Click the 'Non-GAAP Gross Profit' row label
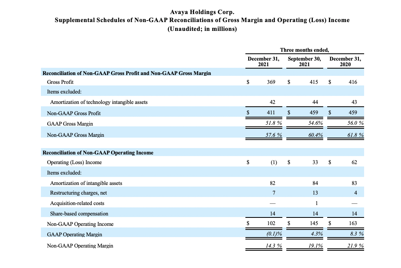The image size is (401, 268). click(x=74, y=114)
